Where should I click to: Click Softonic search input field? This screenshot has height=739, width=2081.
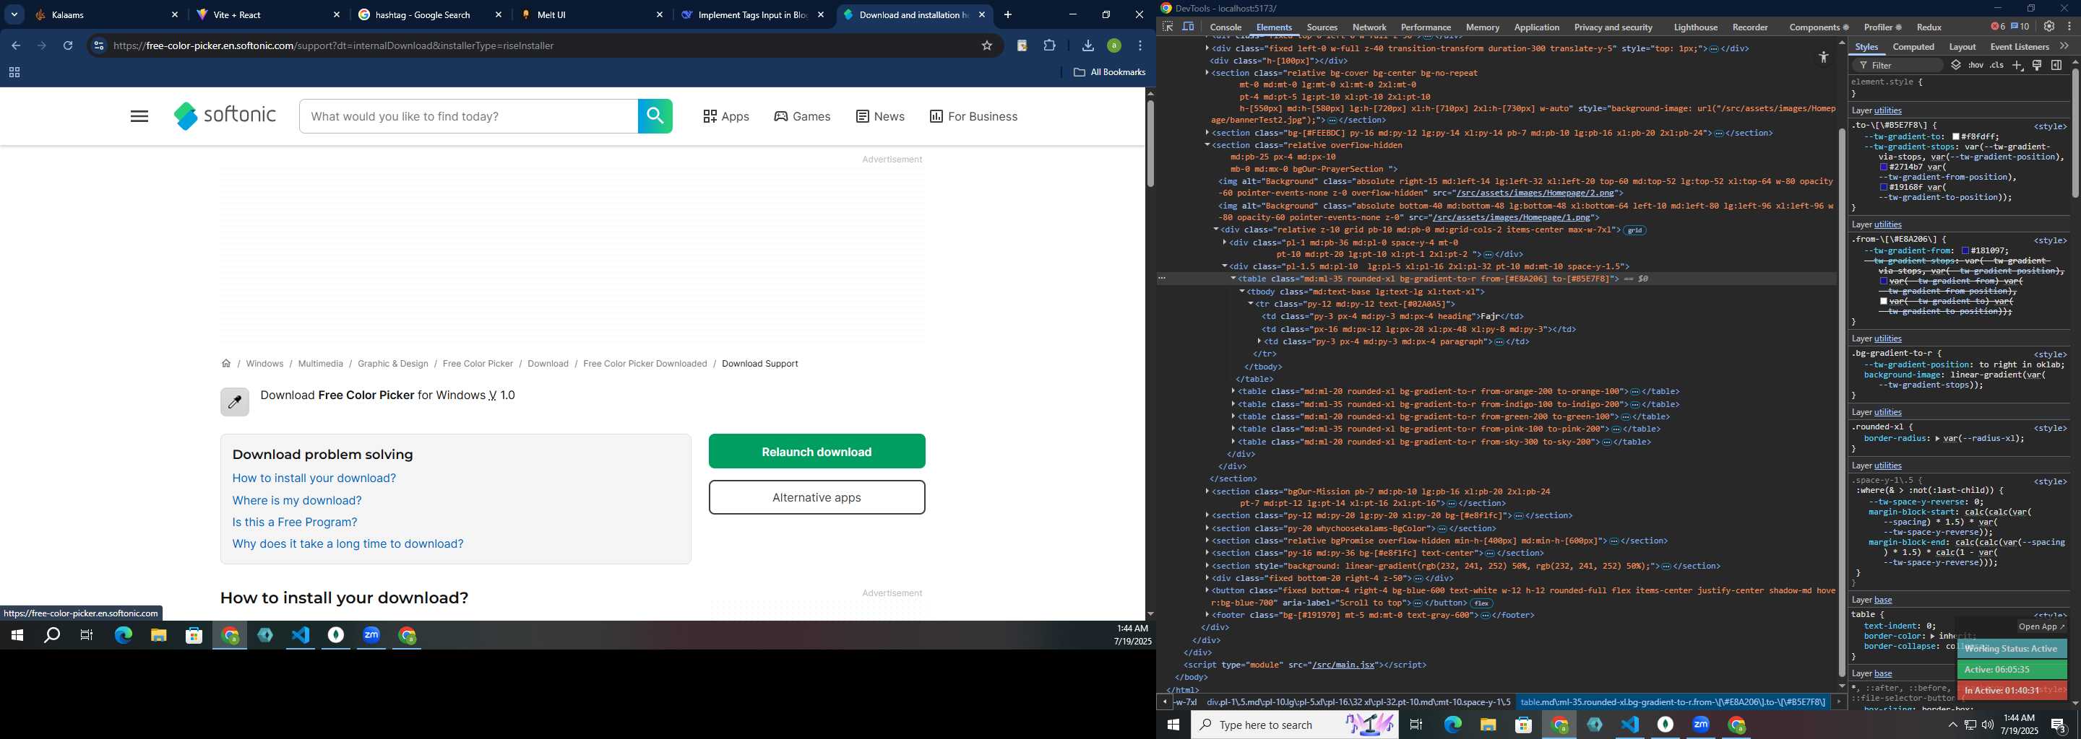(x=468, y=117)
